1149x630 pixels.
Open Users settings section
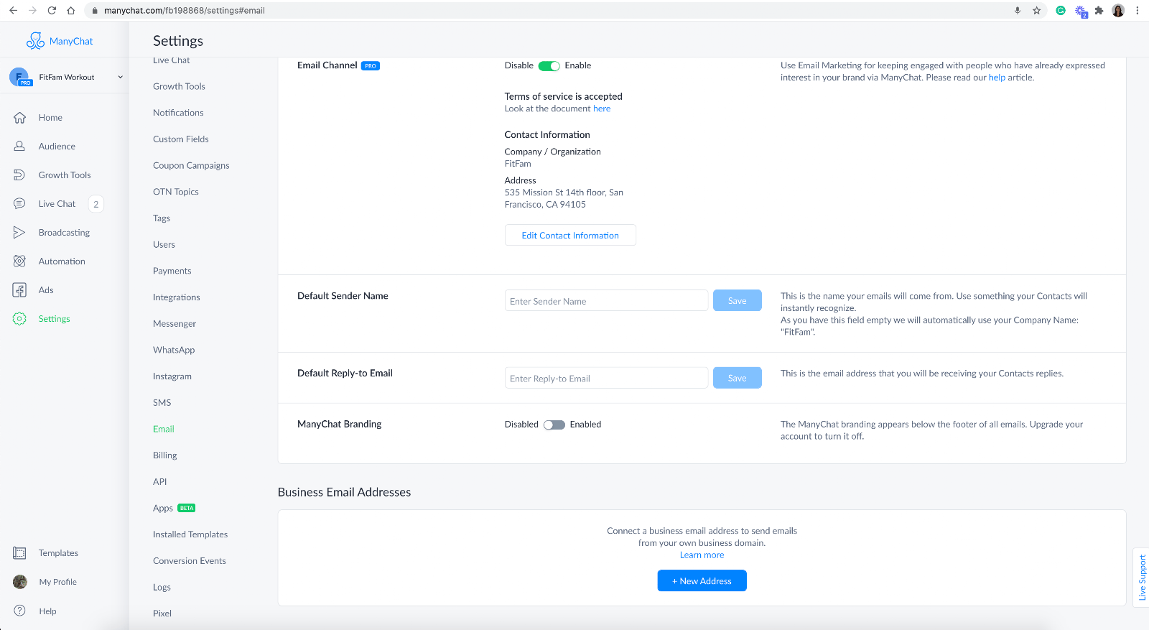(164, 245)
